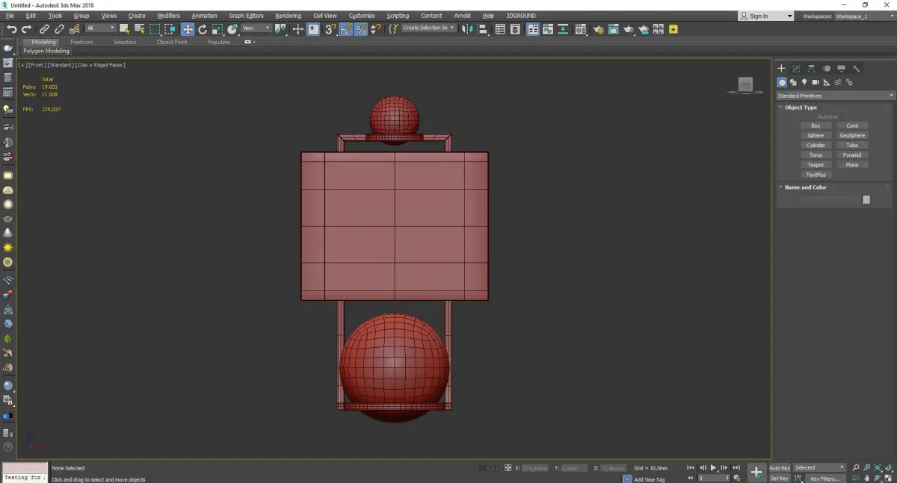Open the Modifiers menu

[x=168, y=16]
